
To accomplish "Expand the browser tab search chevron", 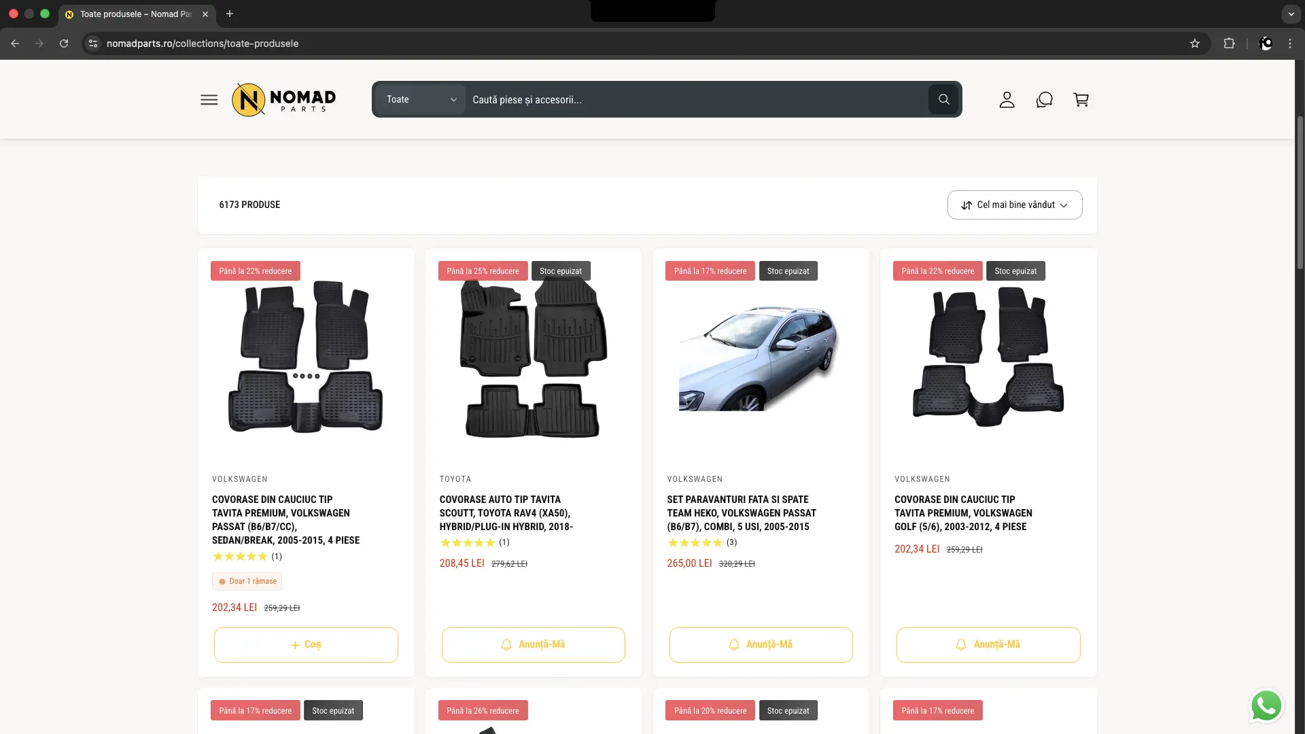I will point(1291,14).
